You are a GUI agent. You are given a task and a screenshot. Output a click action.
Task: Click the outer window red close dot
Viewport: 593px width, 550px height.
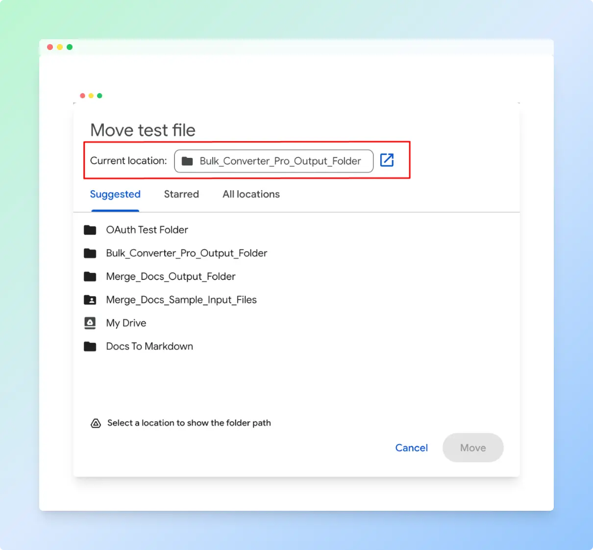50,47
